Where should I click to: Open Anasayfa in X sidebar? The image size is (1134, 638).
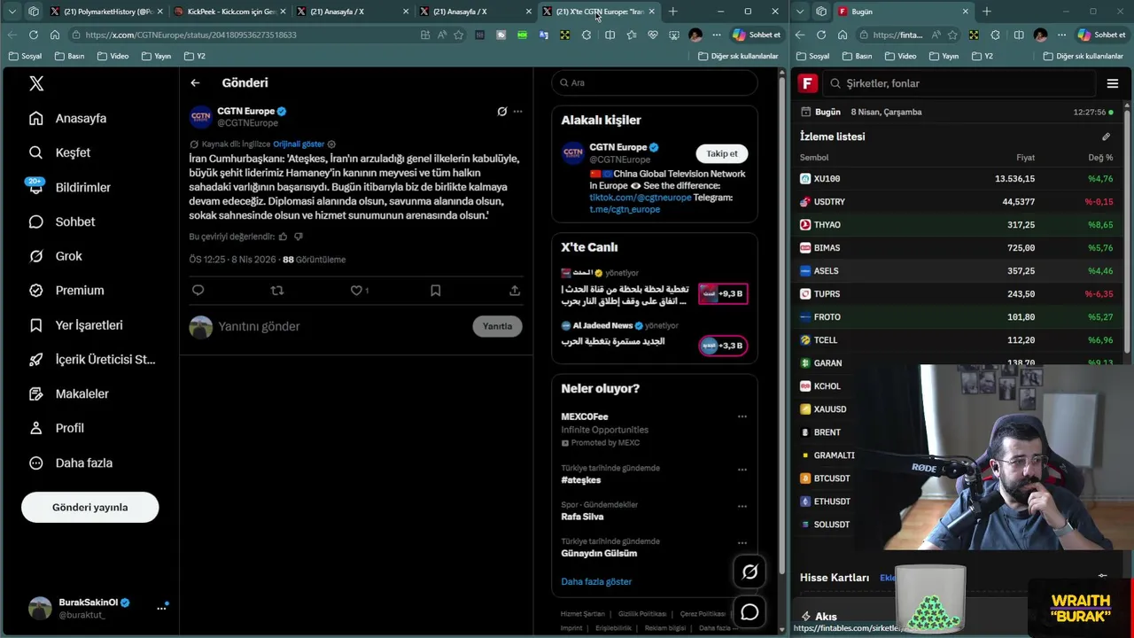[67, 118]
